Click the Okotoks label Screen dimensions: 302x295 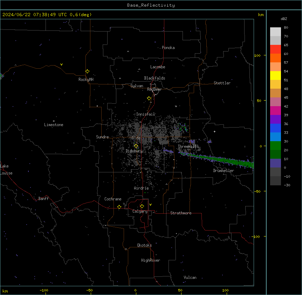[x=144, y=245]
